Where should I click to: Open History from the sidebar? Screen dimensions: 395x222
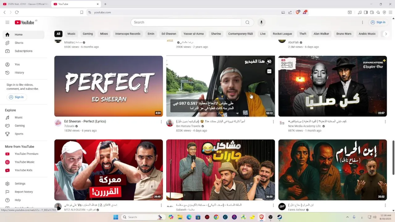click(23, 72)
